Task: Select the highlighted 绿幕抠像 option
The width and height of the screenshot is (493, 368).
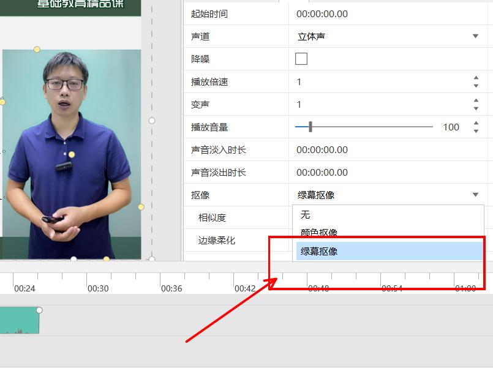Action: point(319,251)
